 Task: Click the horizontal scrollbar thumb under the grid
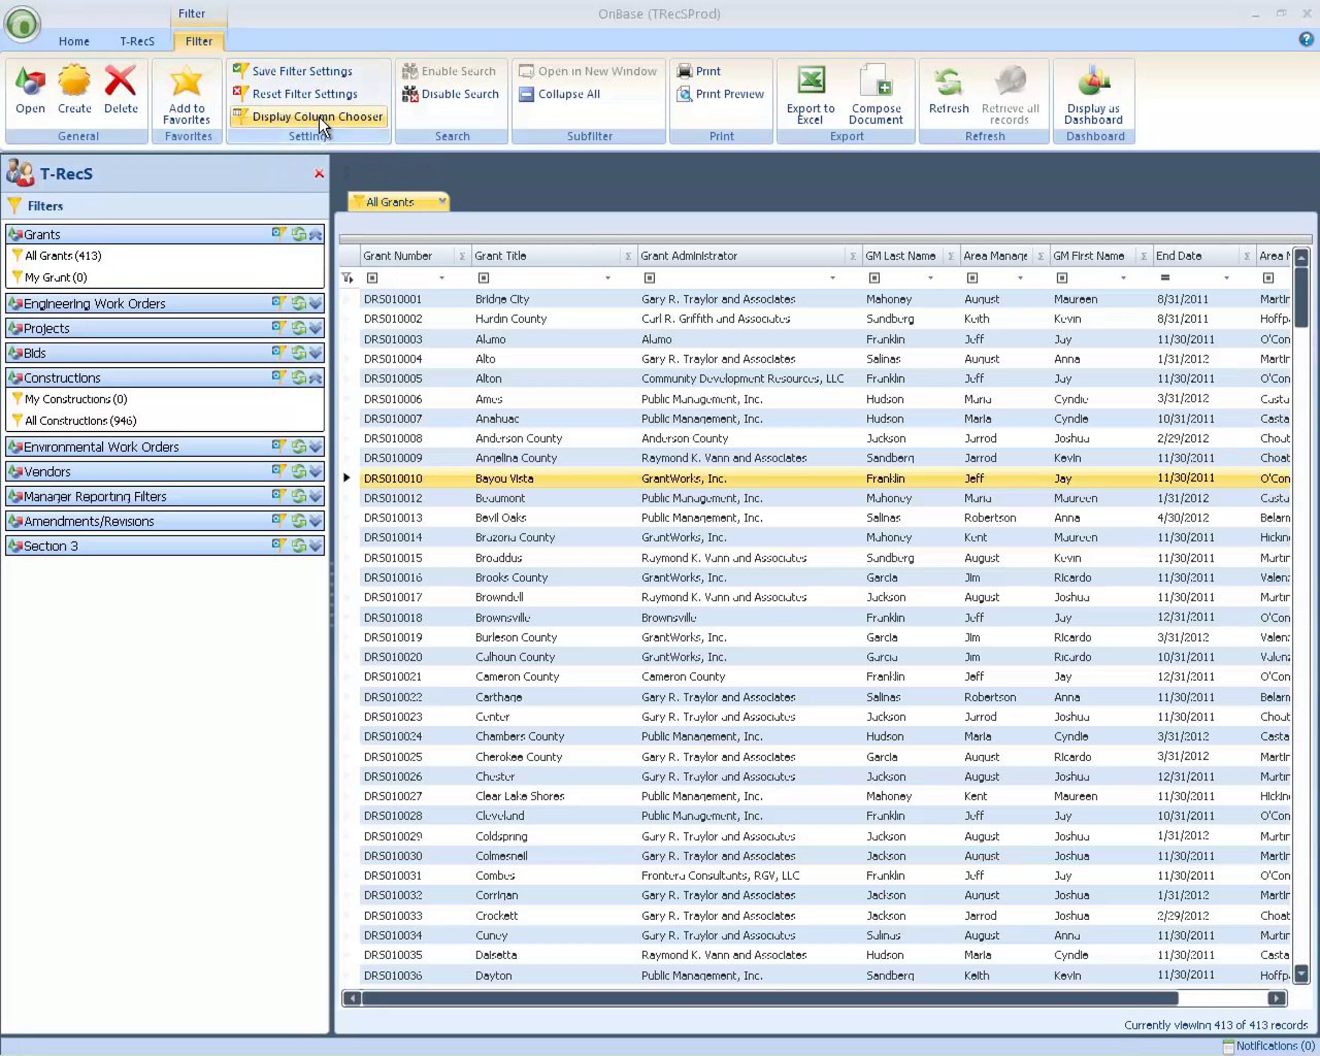click(769, 998)
